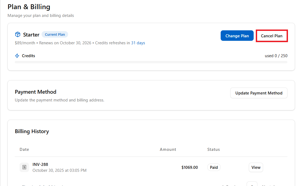Click the 'used 0 / 250' credits text
Viewport: 296px width, 186px height.
(276, 56)
